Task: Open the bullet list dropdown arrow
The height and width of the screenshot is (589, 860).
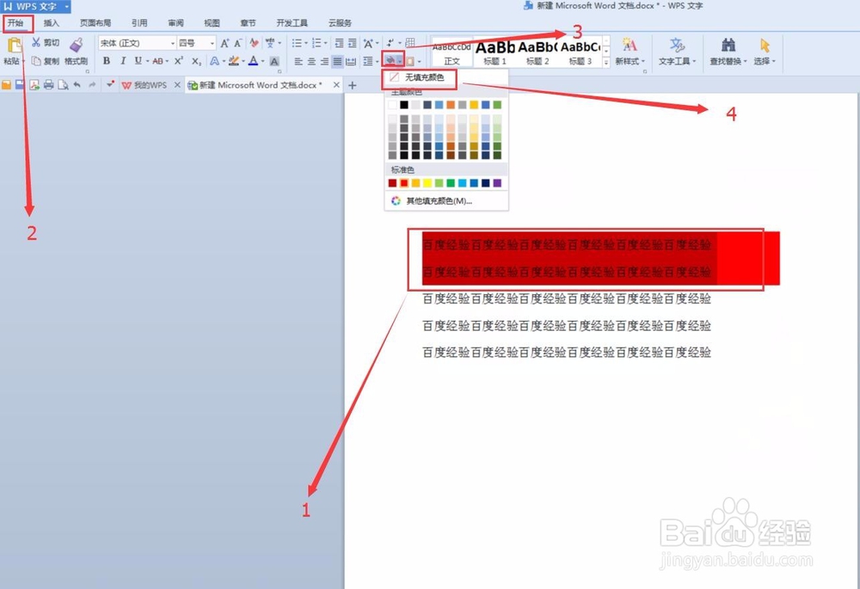Action: pos(305,43)
